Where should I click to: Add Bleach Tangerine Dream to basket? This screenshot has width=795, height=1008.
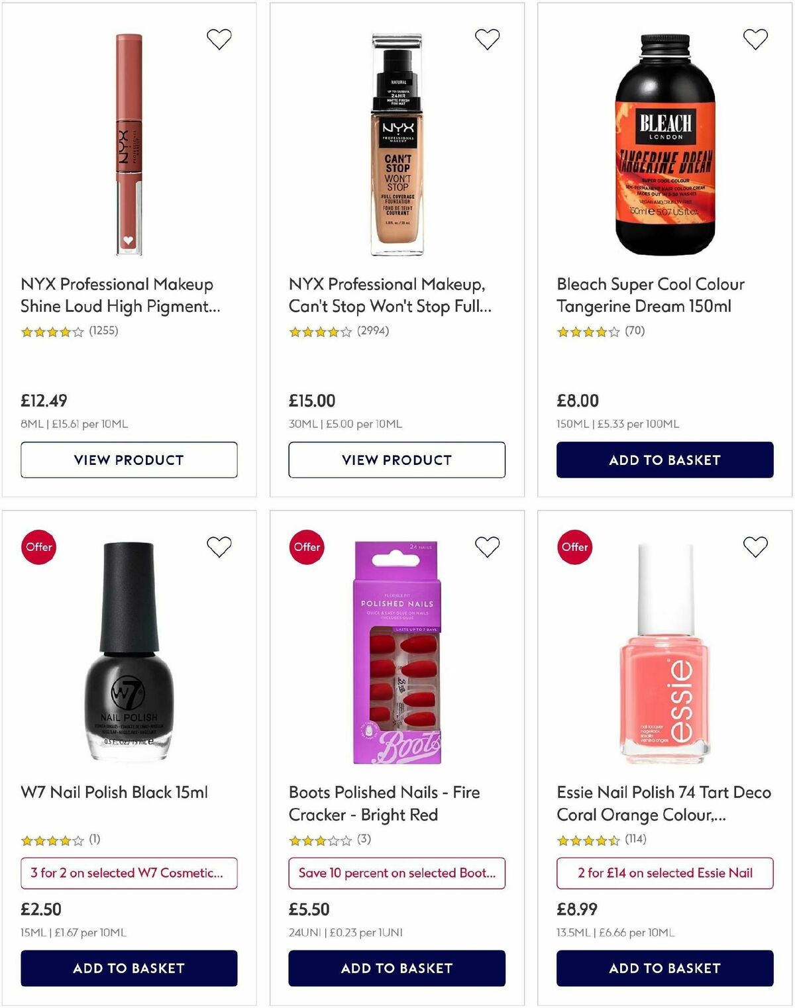(663, 459)
